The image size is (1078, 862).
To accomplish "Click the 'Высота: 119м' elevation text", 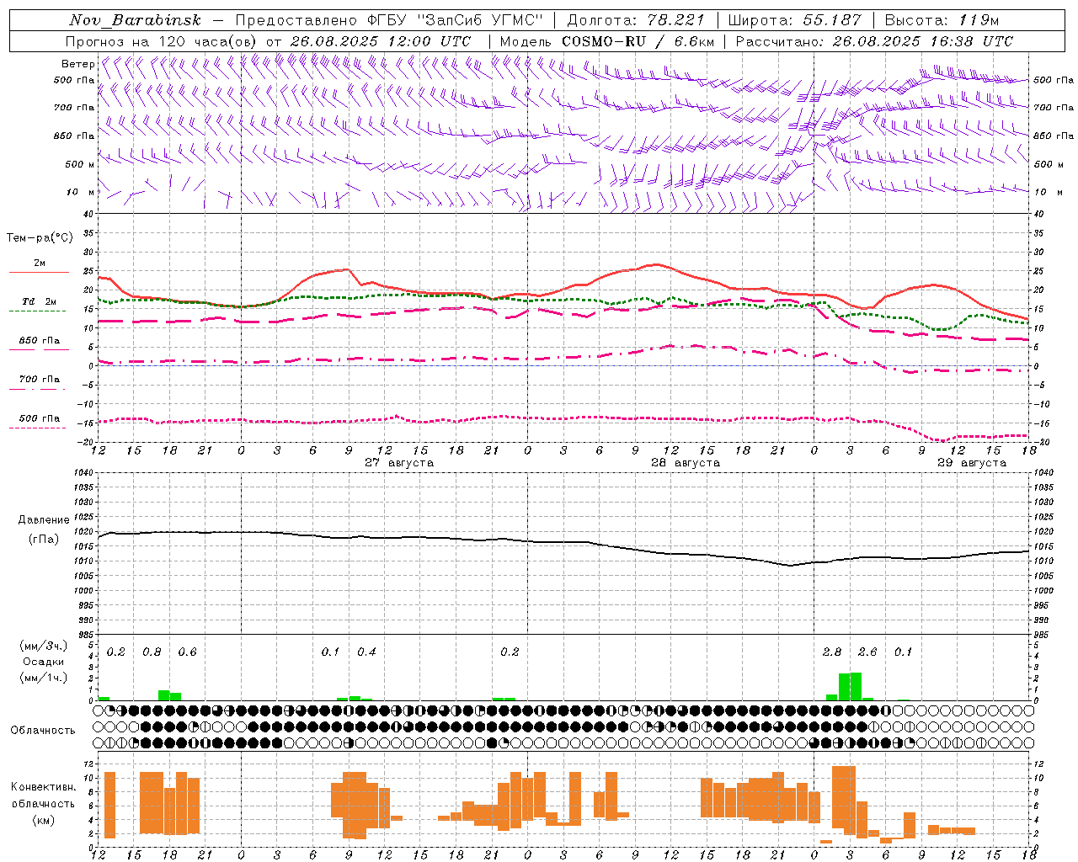I will coord(942,20).
